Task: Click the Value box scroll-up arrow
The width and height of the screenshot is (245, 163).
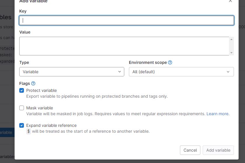Action: [232, 39]
